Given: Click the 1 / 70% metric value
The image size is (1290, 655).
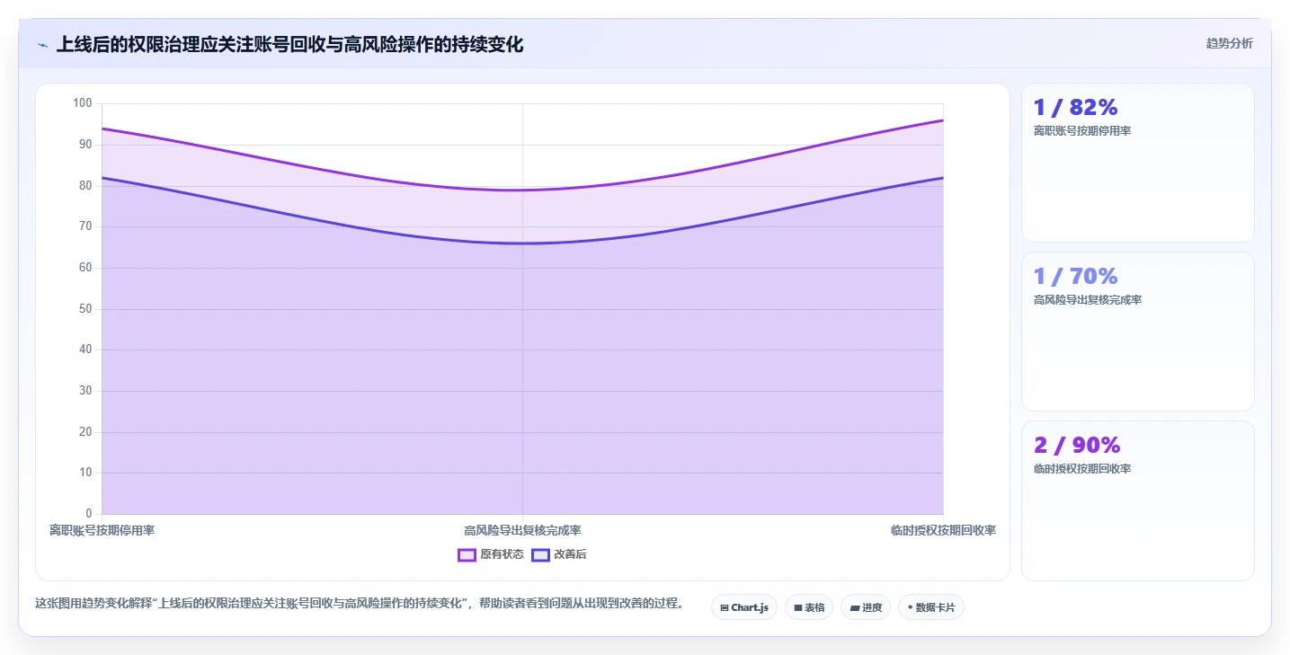Looking at the screenshot, I should click(x=1075, y=276).
